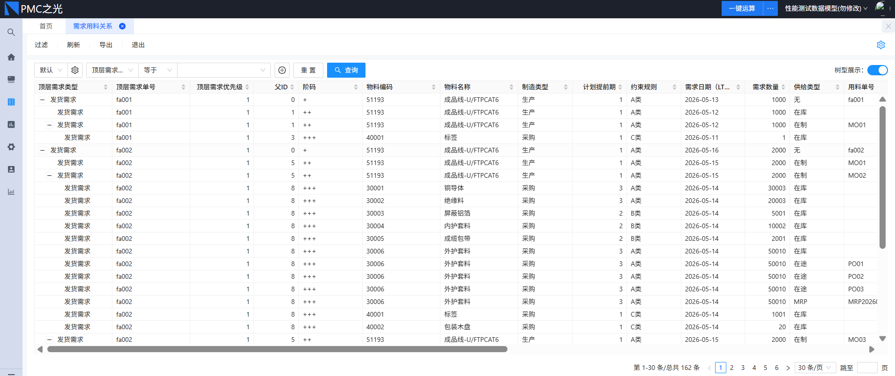Viewport: 895px width, 376px height.
Task: Open the 等于 operator dropdown
Action: coord(158,70)
